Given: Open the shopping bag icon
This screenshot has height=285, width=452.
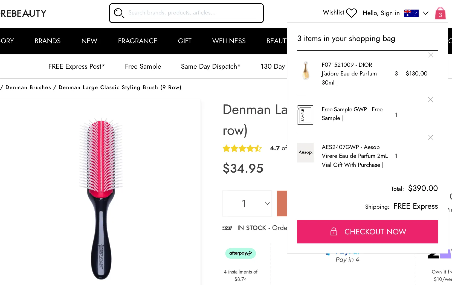Looking at the screenshot, I should pyautogui.click(x=440, y=13).
